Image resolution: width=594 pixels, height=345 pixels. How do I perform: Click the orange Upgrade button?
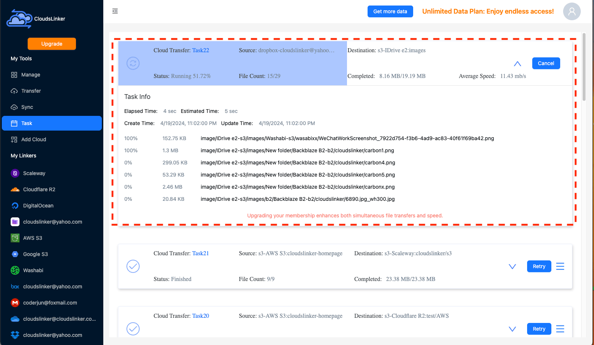point(52,44)
